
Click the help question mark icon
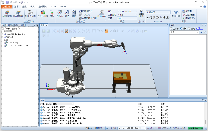(x=205, y=6)
